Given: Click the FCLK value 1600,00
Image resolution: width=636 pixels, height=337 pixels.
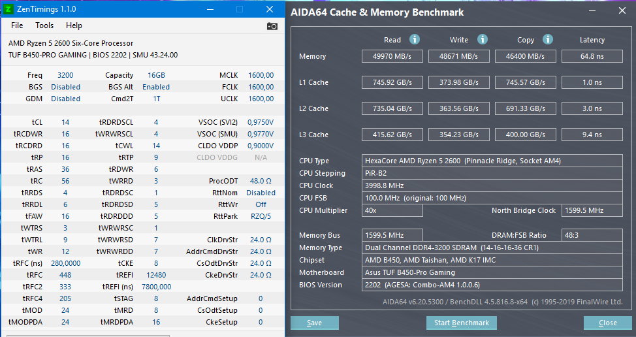Looking at the screenshot, I should pos(261,87).
